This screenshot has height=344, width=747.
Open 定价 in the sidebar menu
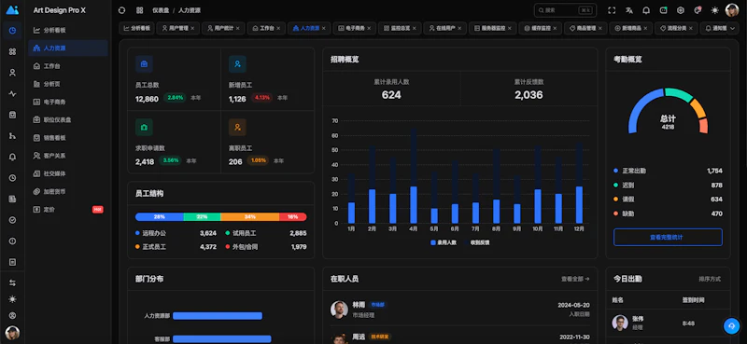(x=68, y=210)
